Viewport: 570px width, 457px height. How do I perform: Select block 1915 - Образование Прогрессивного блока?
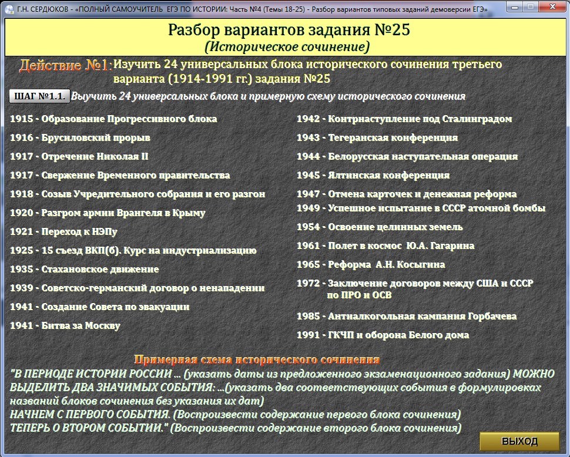(x=113, y=119)
